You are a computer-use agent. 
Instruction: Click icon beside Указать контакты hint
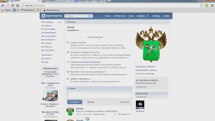click(68, 43)
